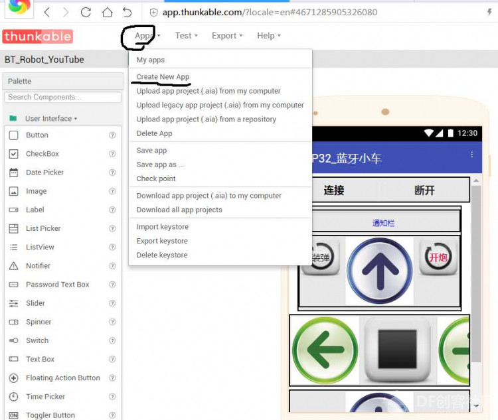Screen dimensions: 498x420
Task: Select the Toggler Button ON icon
Action: tap(14, 415)
